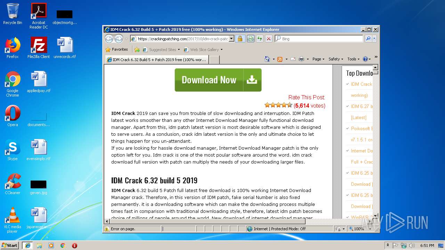
Task: Select the IDM Crack 6.32 browser tab
Action: tap(156, 60)
